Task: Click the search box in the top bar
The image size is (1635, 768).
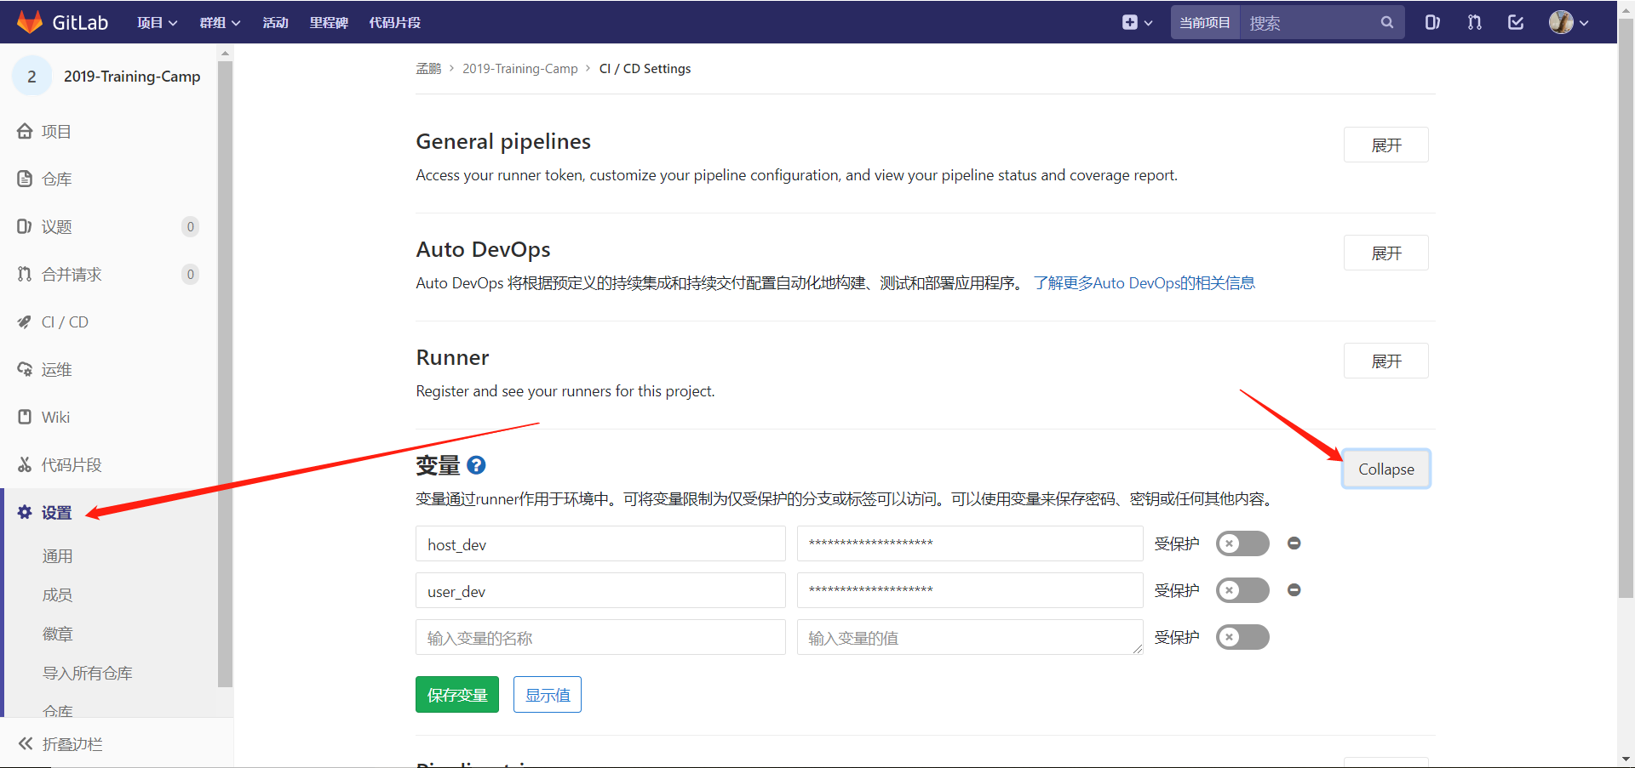Action: click(1311, 22)
